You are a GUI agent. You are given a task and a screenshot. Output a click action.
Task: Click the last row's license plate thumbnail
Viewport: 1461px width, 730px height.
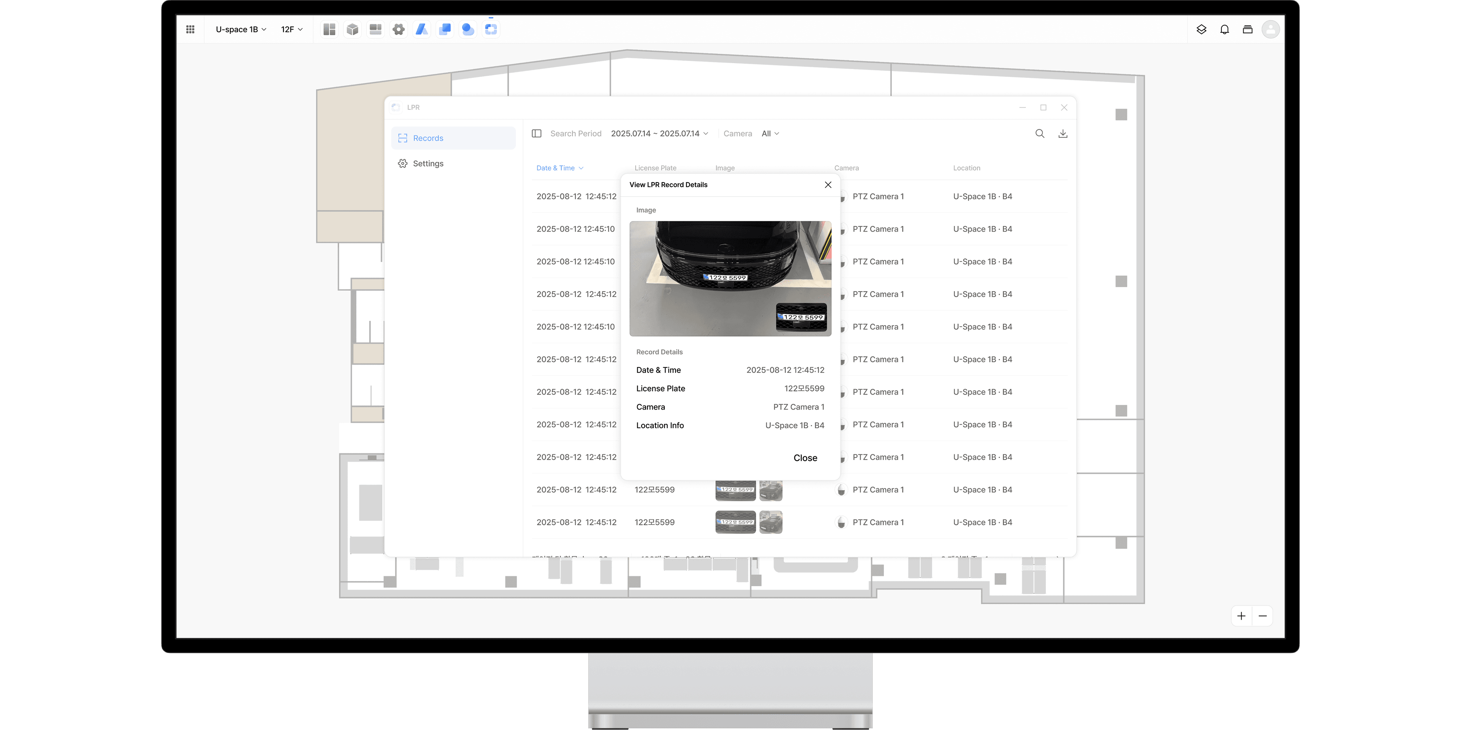[735, 522]
